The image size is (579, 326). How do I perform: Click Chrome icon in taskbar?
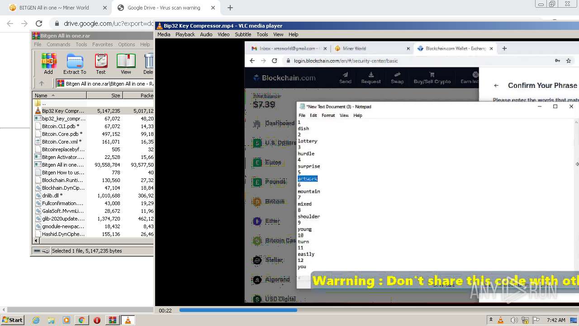pos(81,320)
